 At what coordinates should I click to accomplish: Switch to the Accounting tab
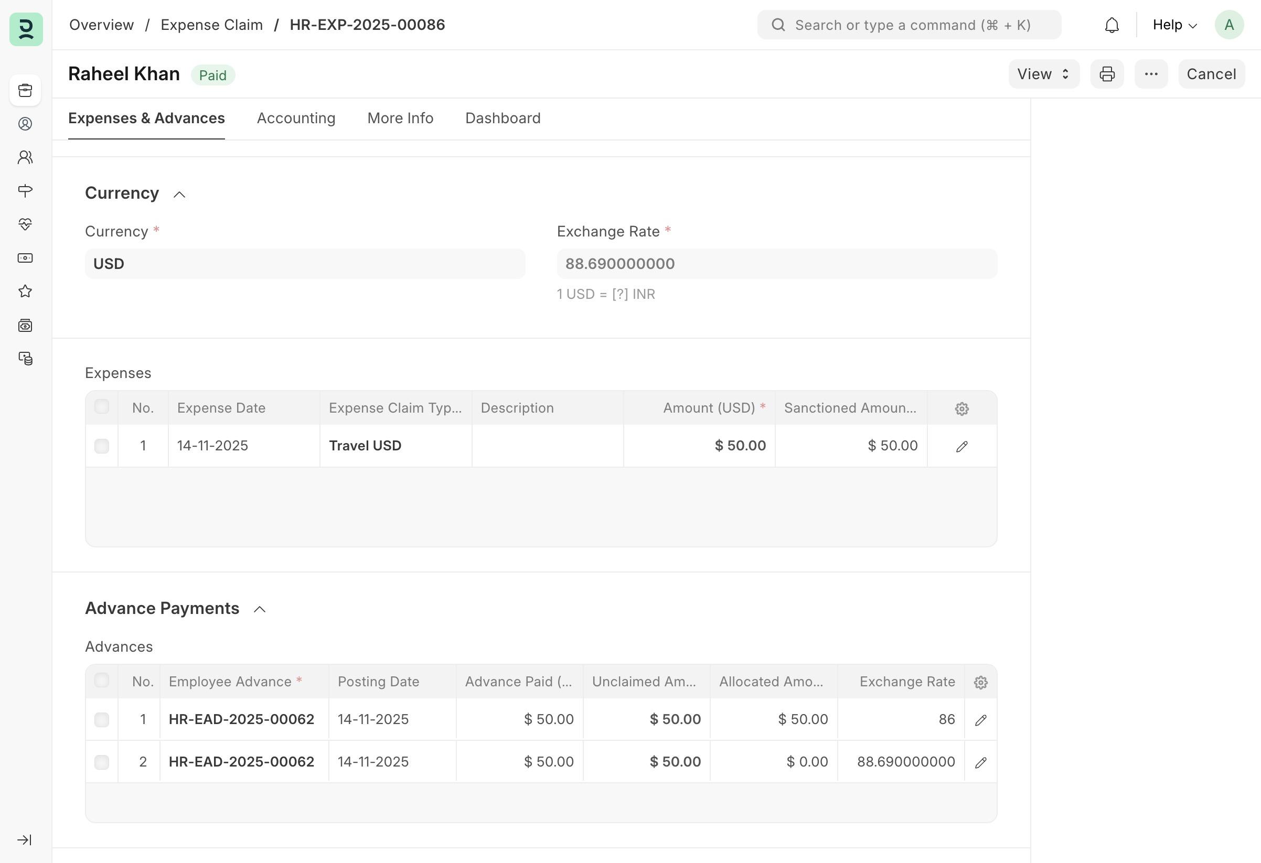click(296, 118)
